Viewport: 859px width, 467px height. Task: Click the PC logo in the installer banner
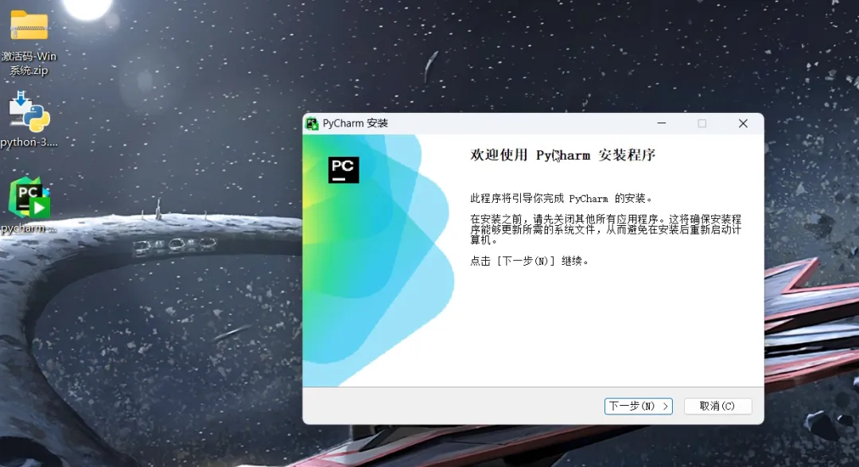[344, 169]
